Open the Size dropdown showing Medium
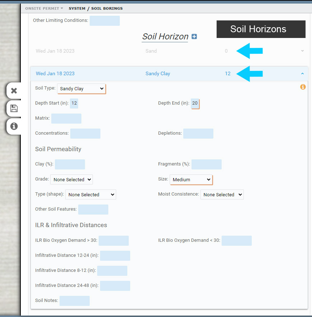The height and width of the screenshot is (317, 312). (x=191, y=179)
